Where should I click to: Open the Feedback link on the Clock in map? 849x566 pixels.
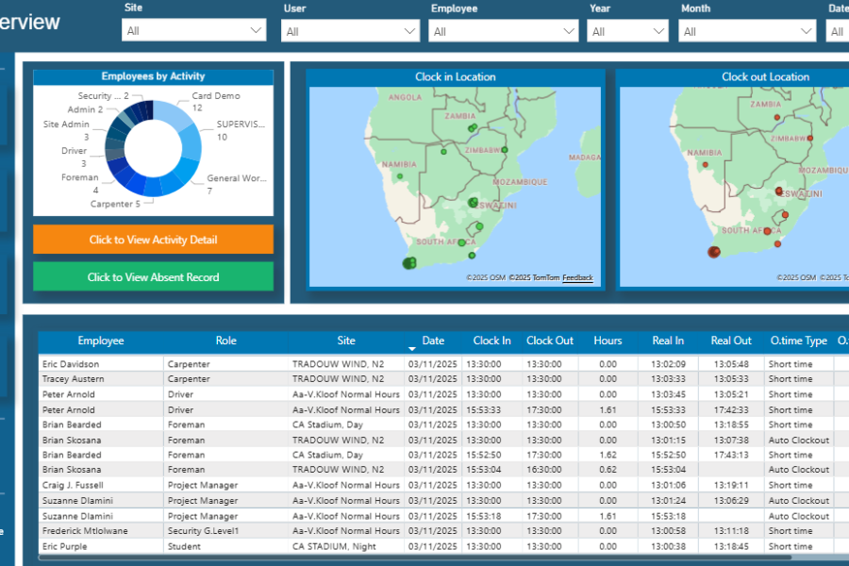577,278
